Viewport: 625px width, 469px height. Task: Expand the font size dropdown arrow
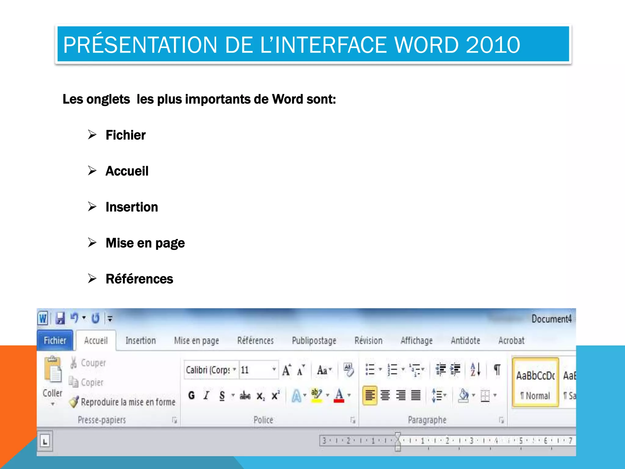coord(274,369)
